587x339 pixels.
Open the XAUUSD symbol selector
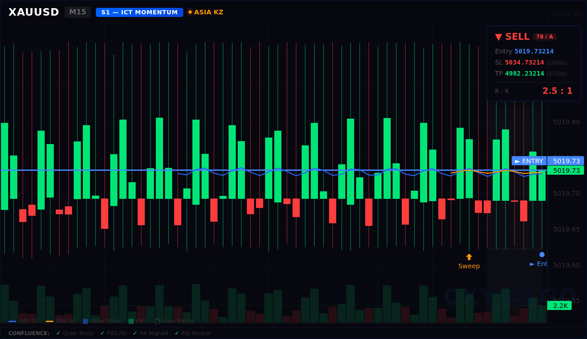(x=33, y=12)
